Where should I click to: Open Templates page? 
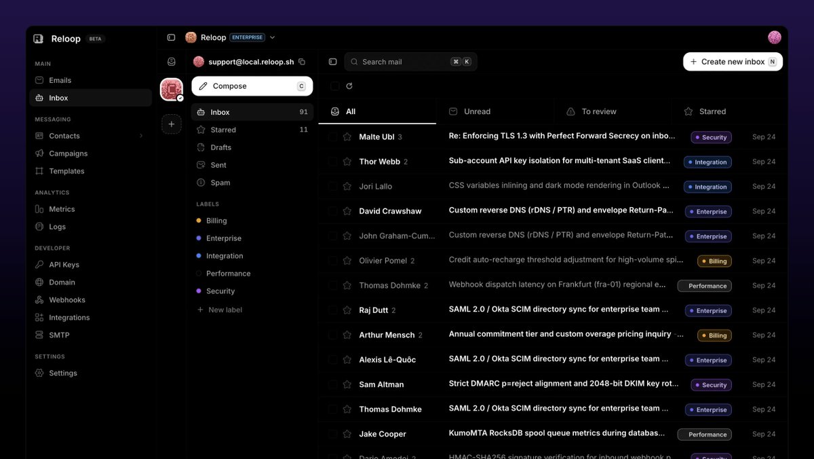pos(90,171)
